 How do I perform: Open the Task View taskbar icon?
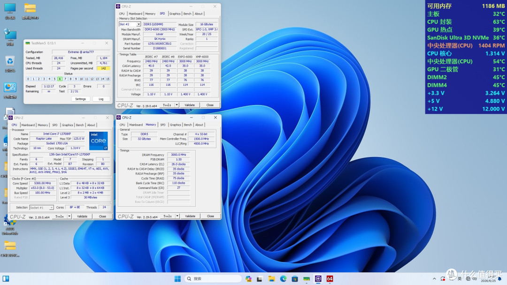coord(259,278)
